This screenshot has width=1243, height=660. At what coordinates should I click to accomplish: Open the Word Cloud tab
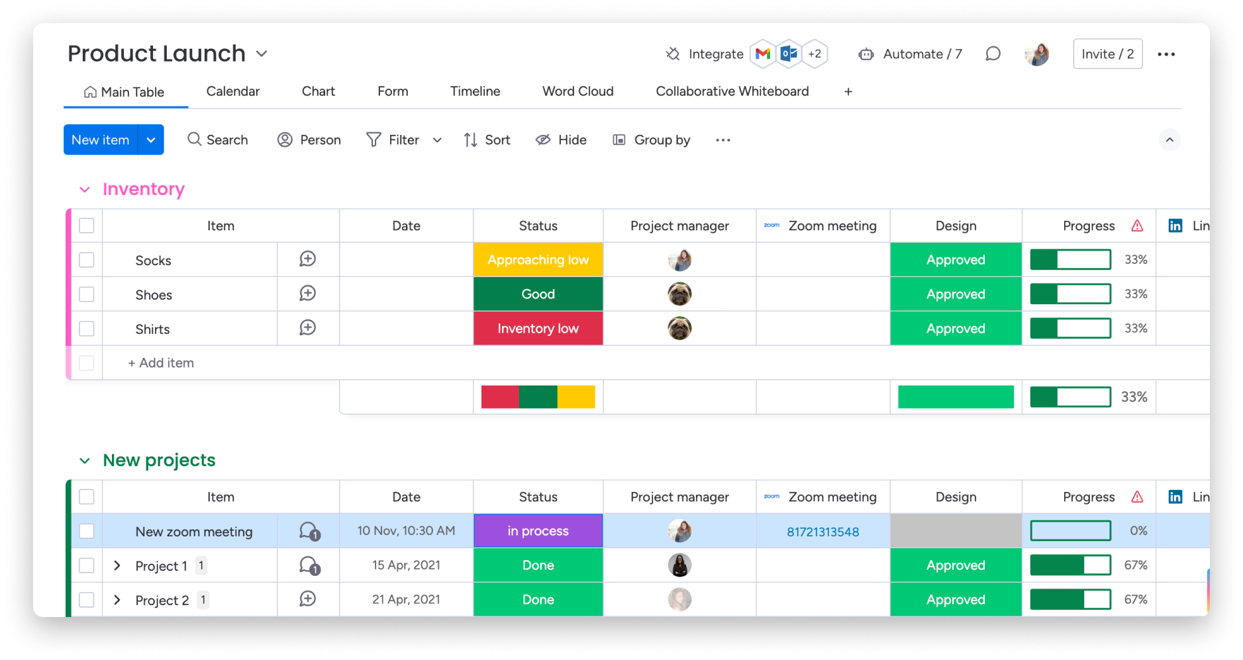tap(578, 91)
